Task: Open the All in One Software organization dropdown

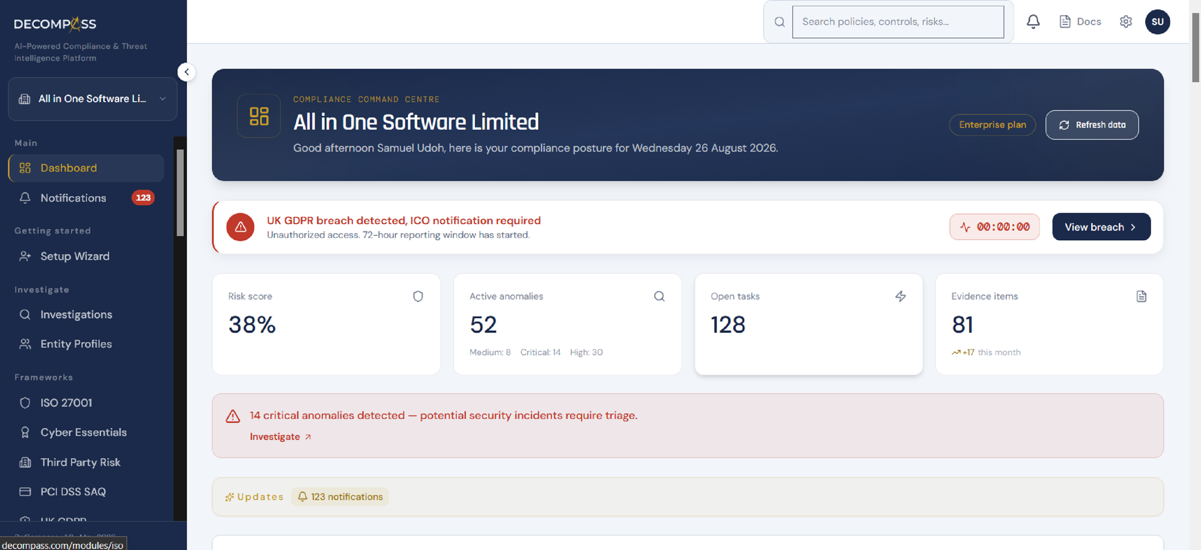Action: (x=92, y=99)
